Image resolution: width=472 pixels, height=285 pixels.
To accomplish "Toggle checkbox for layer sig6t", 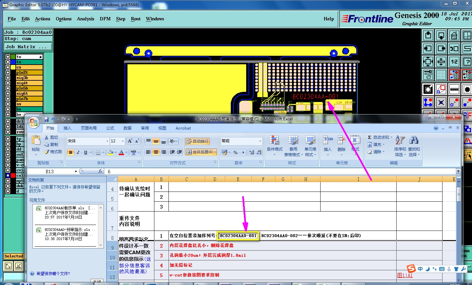I will point(8,93).
